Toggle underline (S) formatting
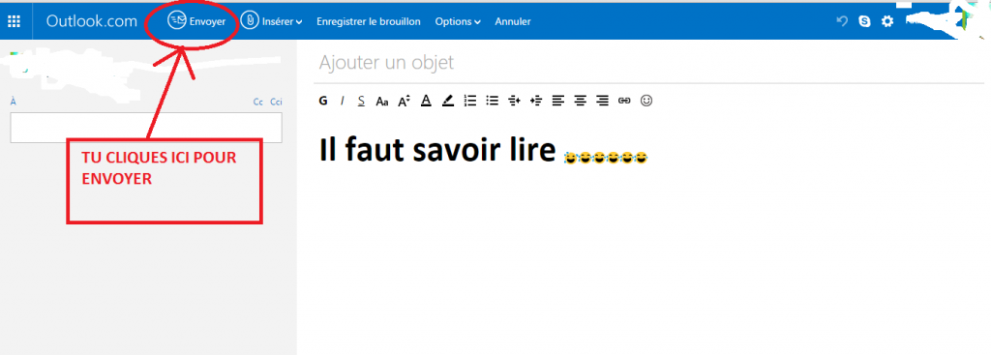This screenshot has width=991, height=355. coord(361,101)
